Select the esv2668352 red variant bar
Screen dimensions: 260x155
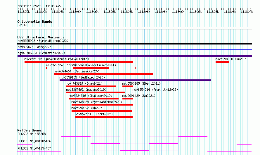tap(91, 68)
